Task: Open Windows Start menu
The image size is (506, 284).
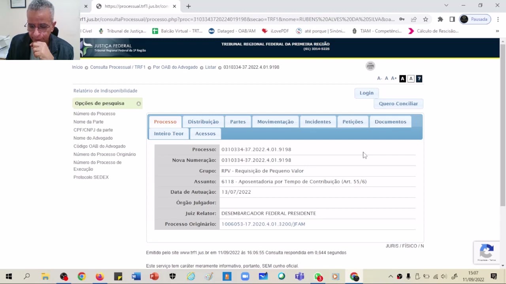Action: [x=9, y=277]
